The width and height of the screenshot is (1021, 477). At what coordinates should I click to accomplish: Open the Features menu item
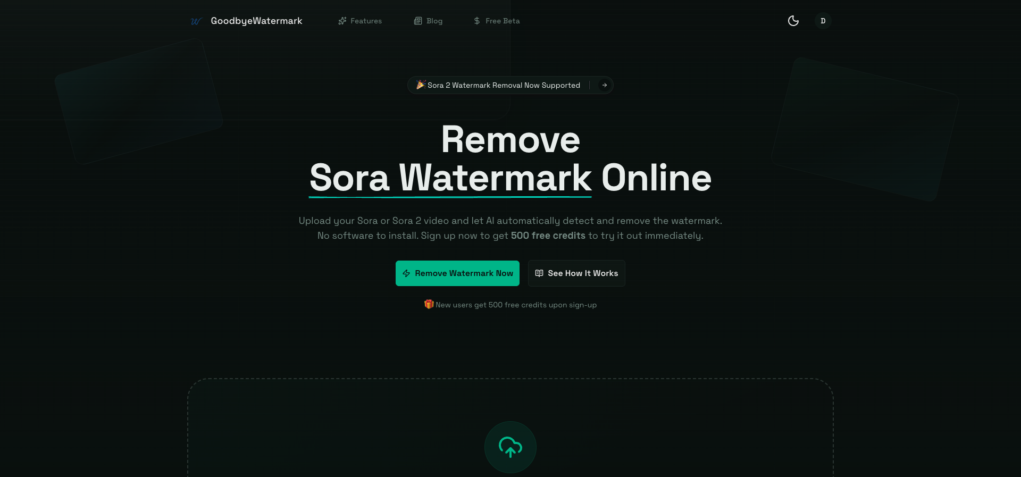[x=360, y=21]
